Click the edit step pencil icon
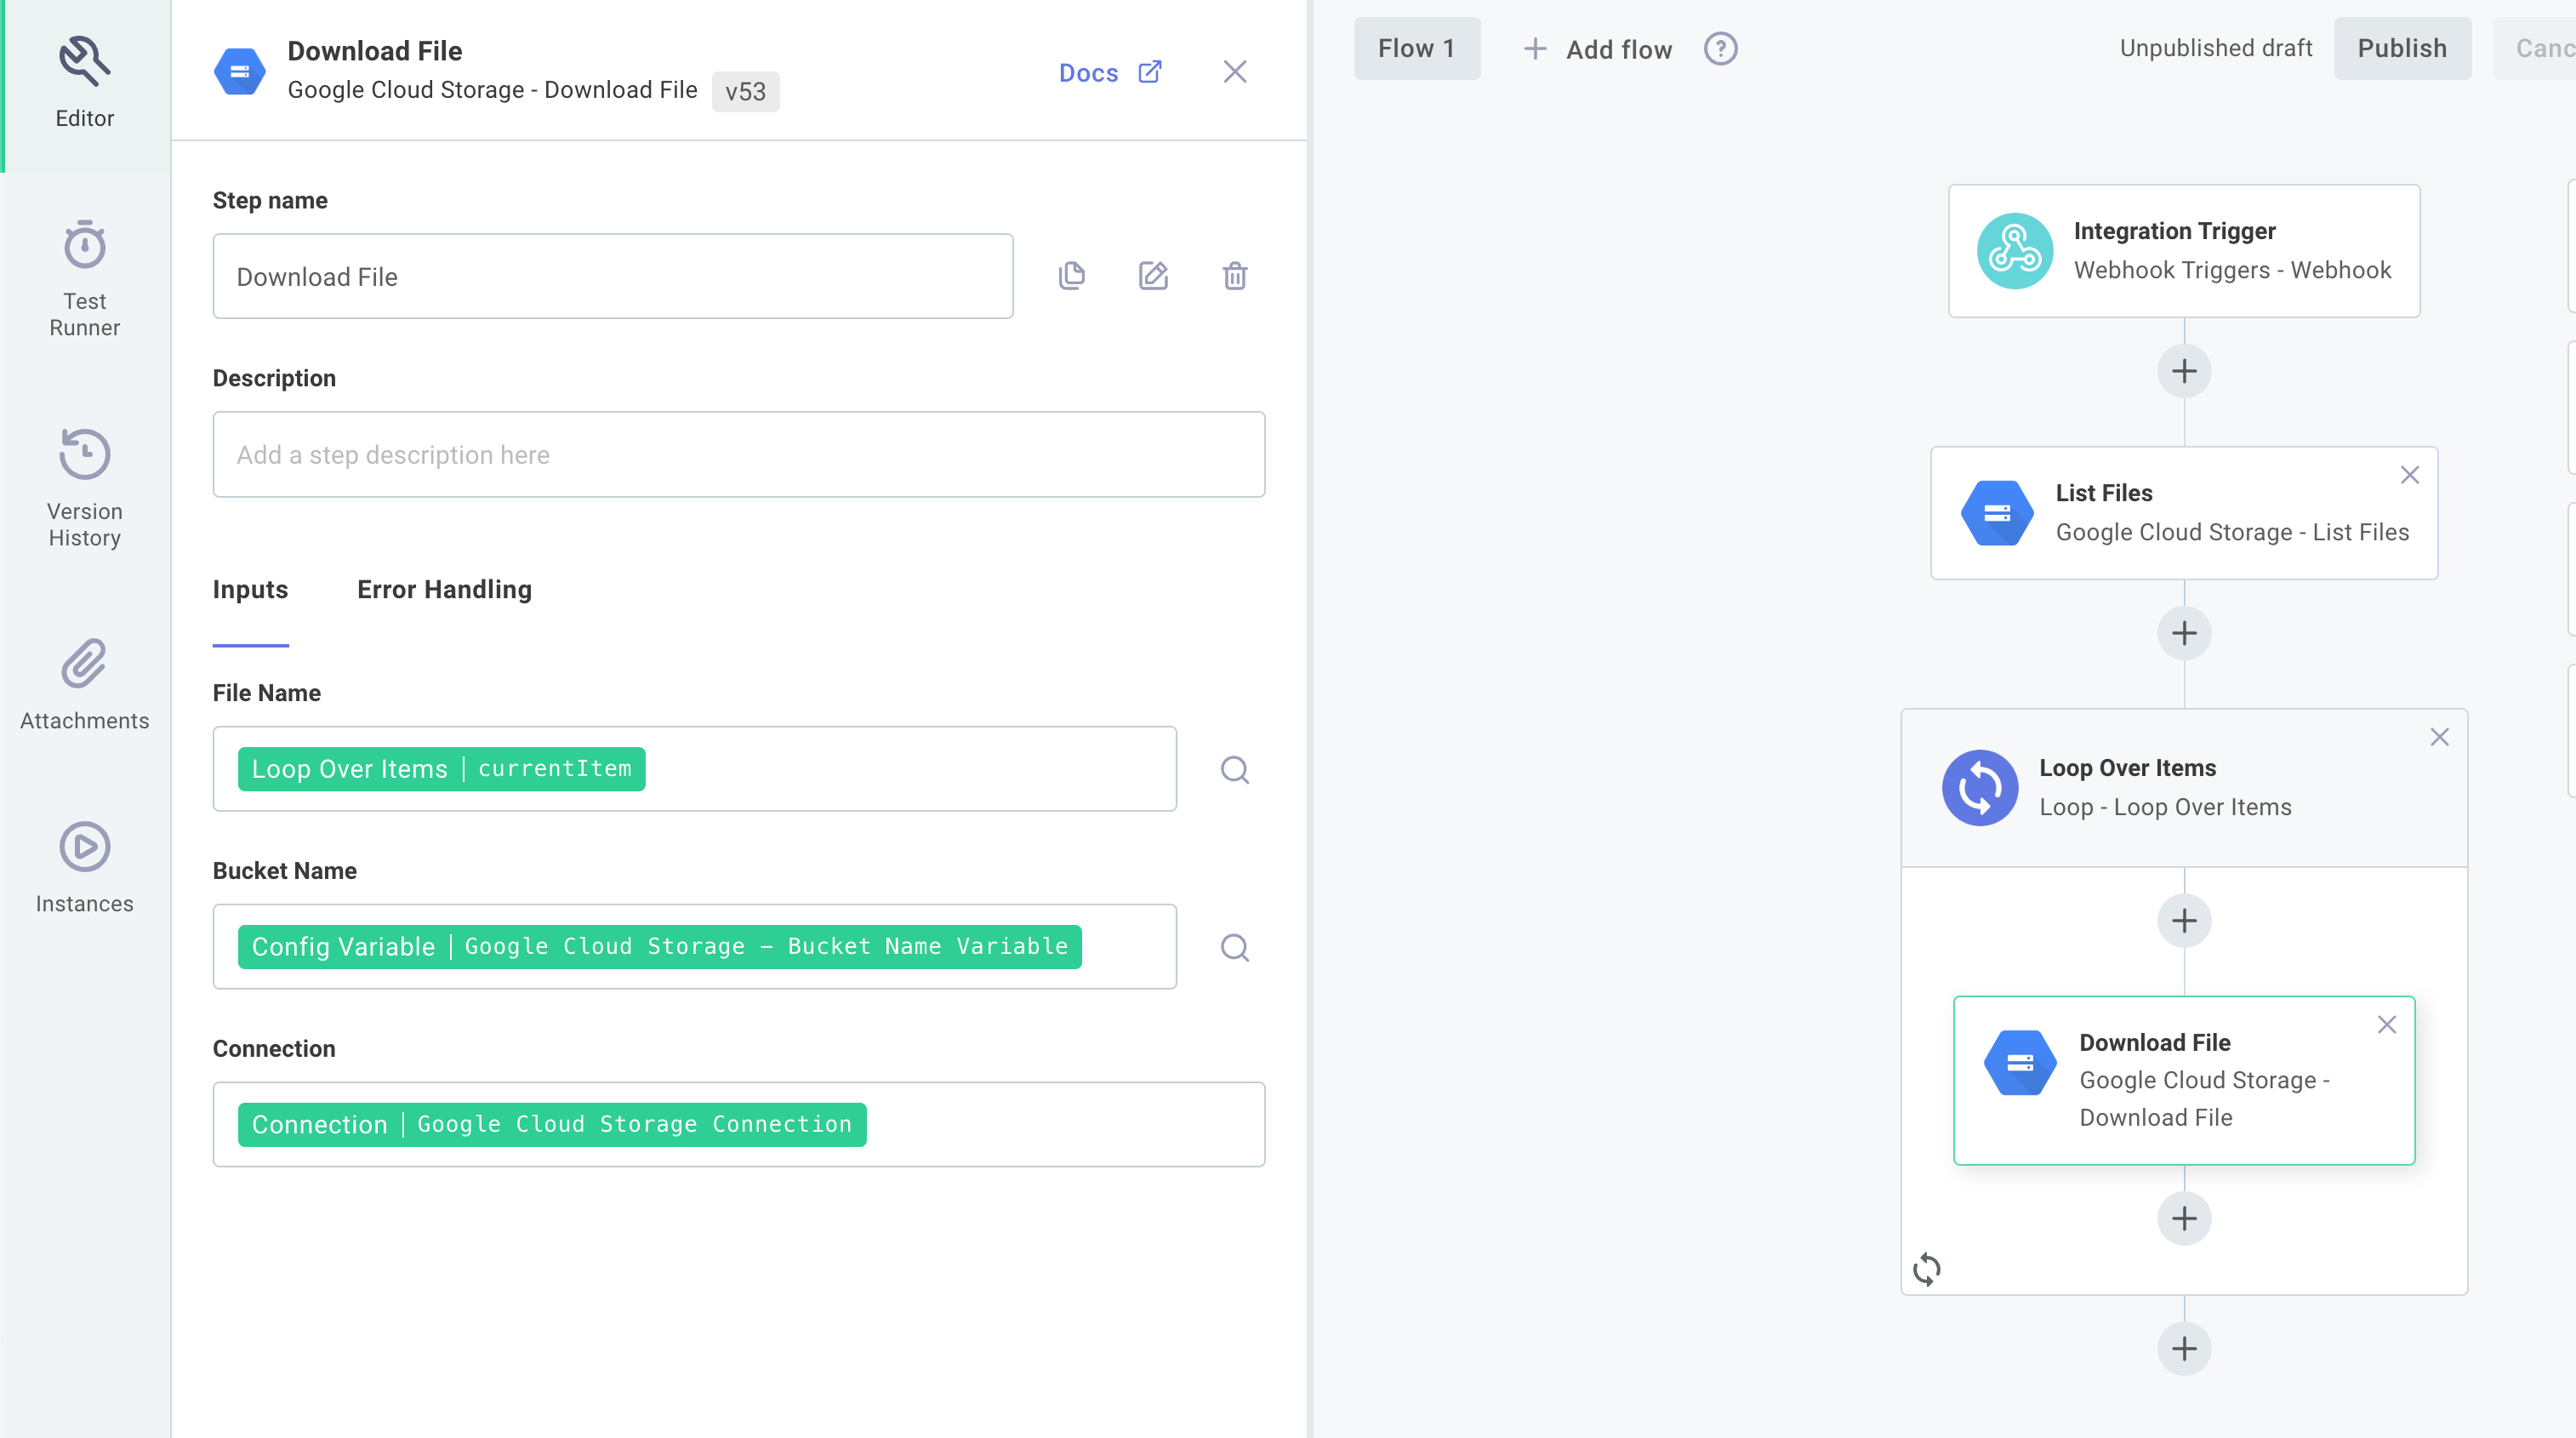The height and width of the screenshot is (1438, 2576). click(1153, 276)
